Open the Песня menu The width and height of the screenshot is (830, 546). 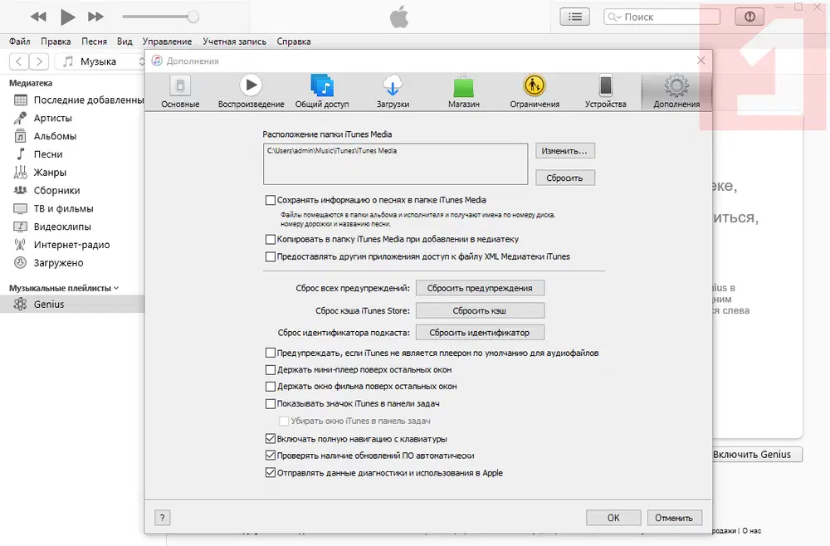(95, 41)
